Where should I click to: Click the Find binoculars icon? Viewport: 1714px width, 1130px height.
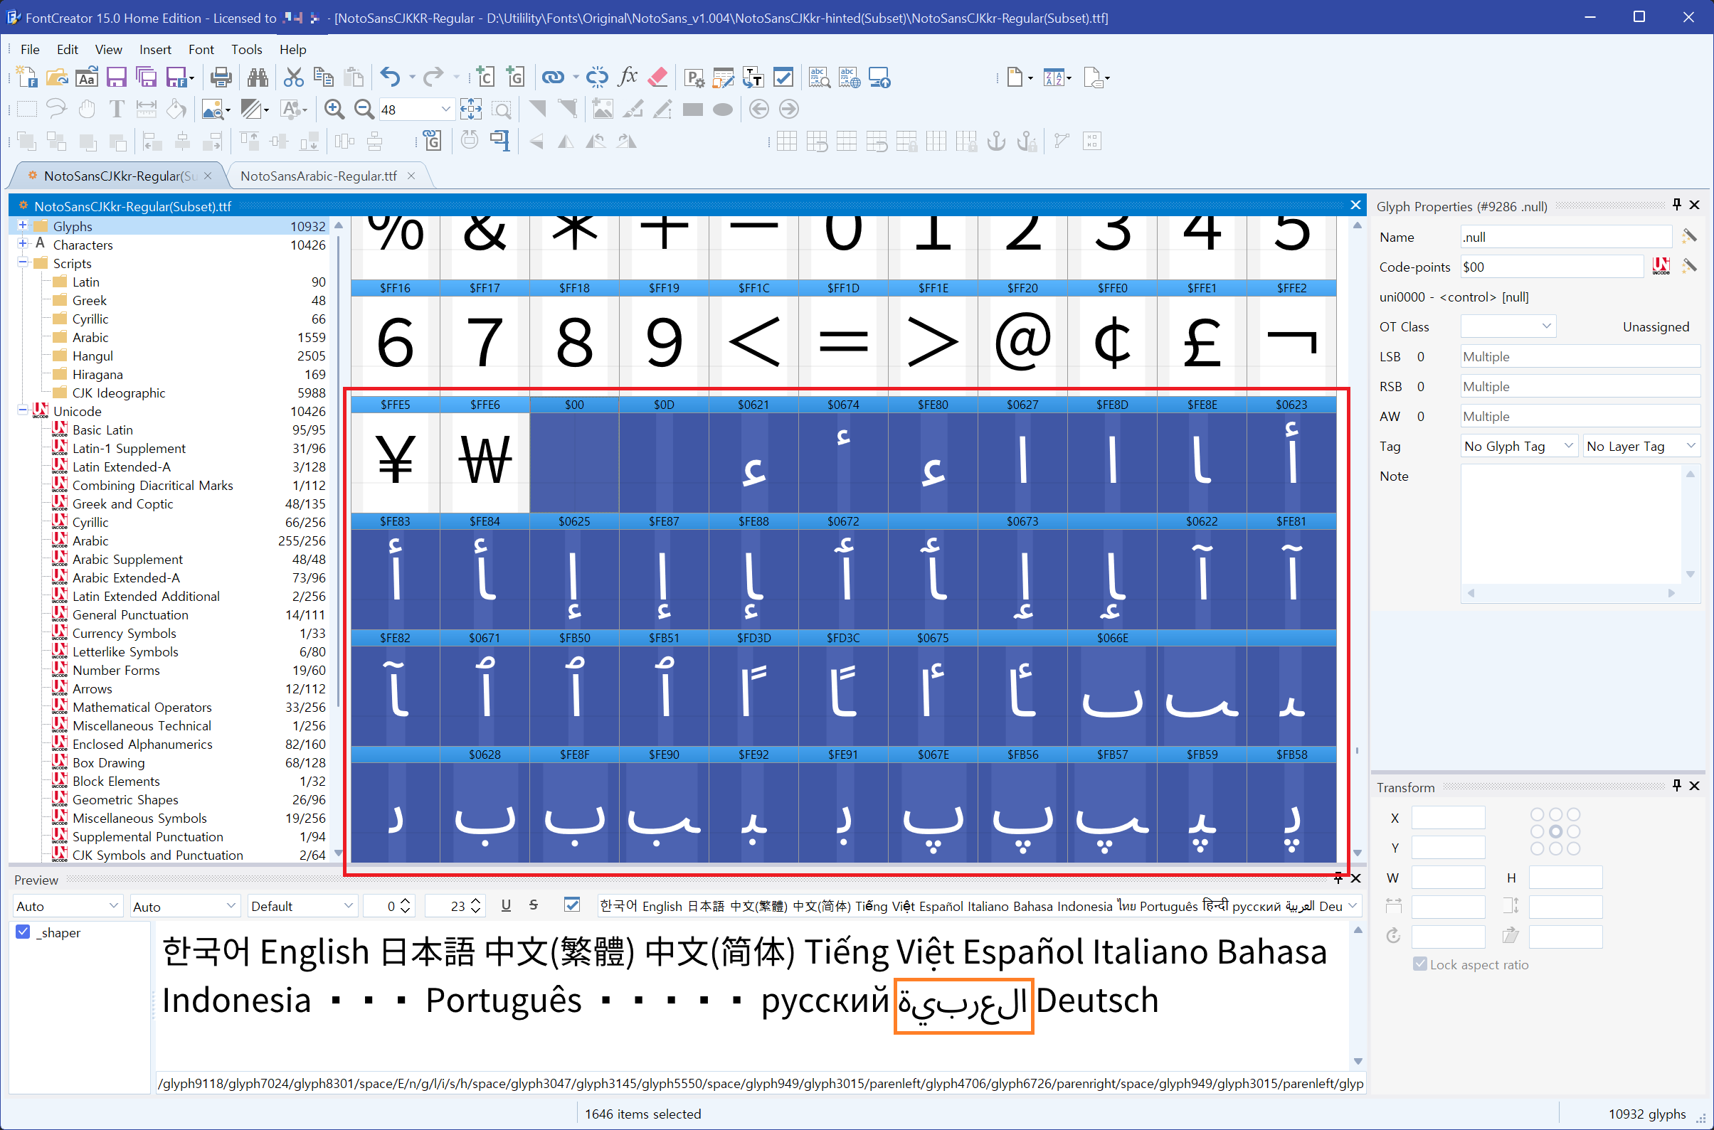[258, 77]
